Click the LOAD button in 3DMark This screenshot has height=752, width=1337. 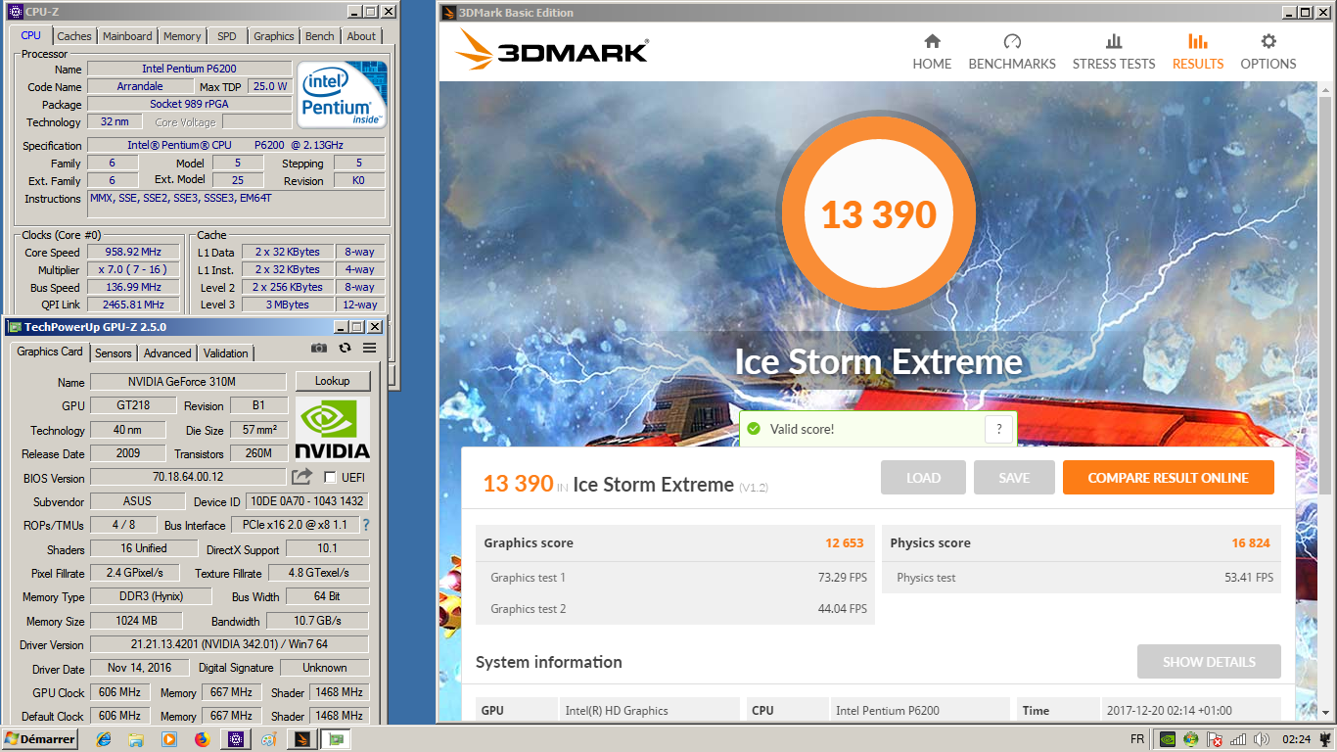coord(923,478)
